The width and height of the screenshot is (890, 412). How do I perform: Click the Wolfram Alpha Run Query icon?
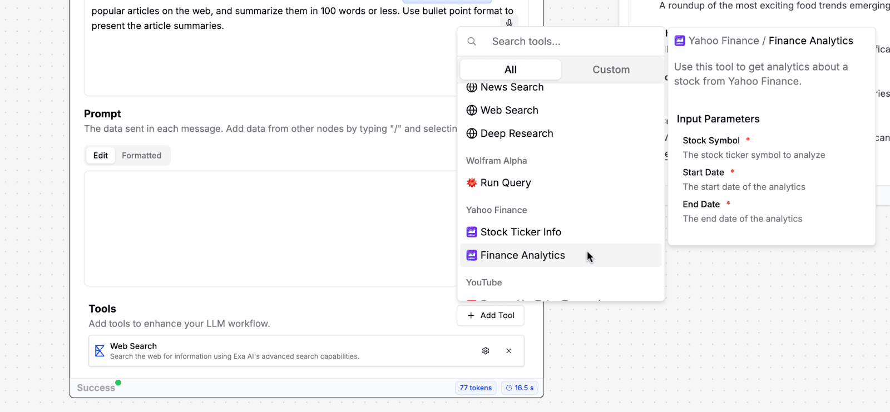[472, 183]
